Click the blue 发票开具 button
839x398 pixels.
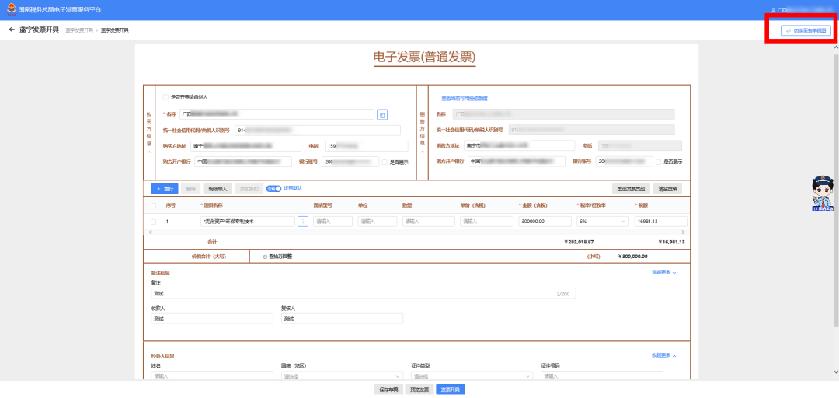pyautogui.click(x=450, y=389)
